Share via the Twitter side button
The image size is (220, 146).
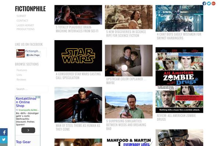tap(4, 139)
